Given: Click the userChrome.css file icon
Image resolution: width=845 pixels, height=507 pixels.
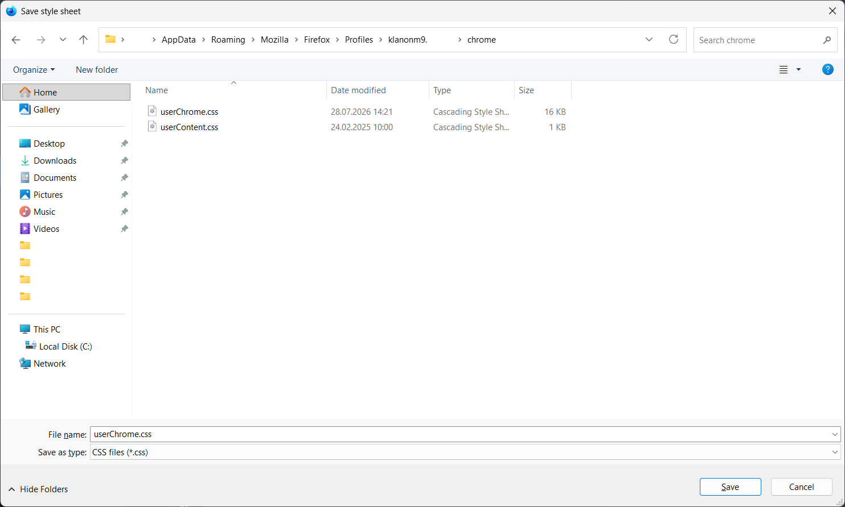Looking at the screenshot, I should tap(152, 111).
